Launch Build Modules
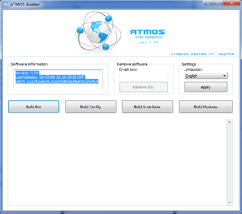The image size is (242, 214). click(x=206, y=107)
